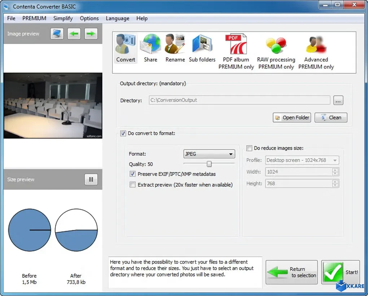Enable Do reduce images size
The width and height of the screenshot is (368, 296).
click(x=249, y=148)
